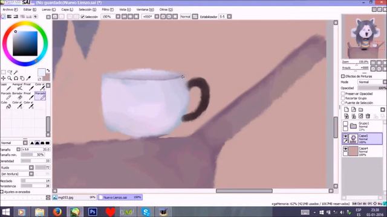Select the rotate canvas tool
This screenshot has width=387, height=217.
tap(16, 78)
